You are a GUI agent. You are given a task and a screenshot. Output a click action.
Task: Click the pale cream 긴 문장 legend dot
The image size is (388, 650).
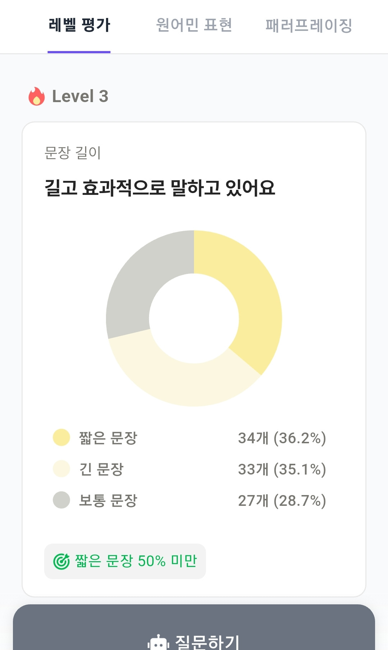pyautogui.click(x=61, y=469)
